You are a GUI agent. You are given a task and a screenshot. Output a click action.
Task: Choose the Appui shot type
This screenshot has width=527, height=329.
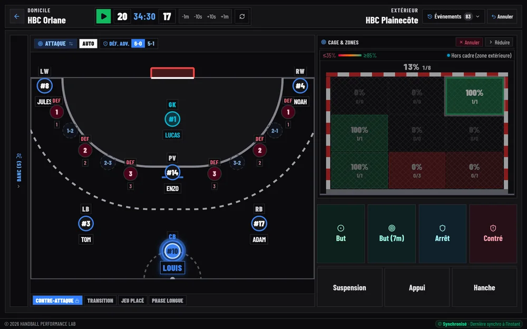click(417, 287)
